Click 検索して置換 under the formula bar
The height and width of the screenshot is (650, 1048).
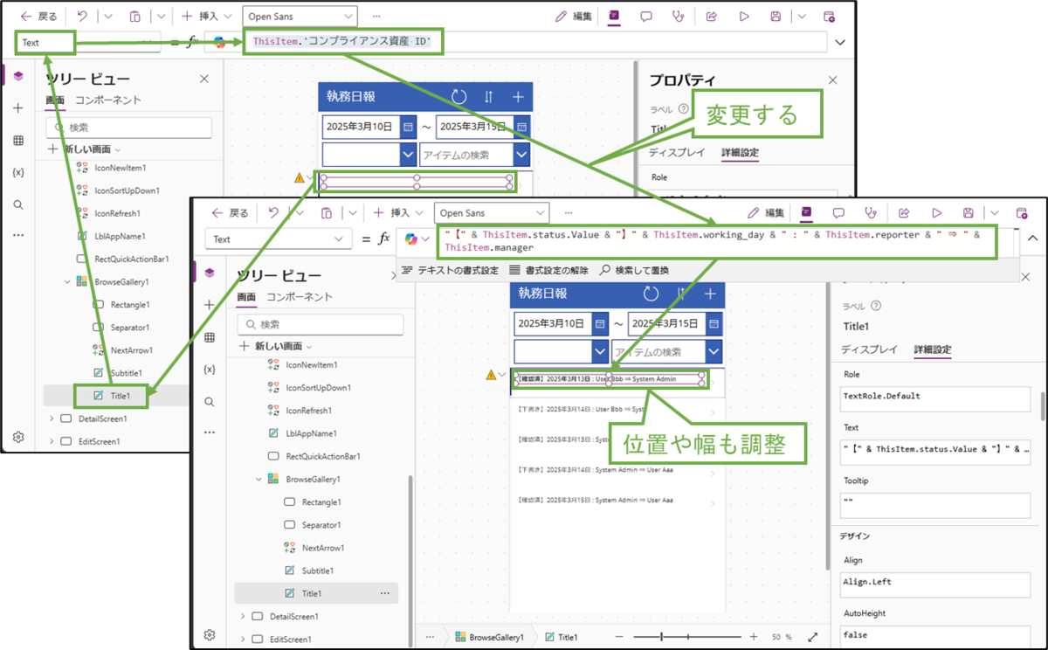point(634,270)
